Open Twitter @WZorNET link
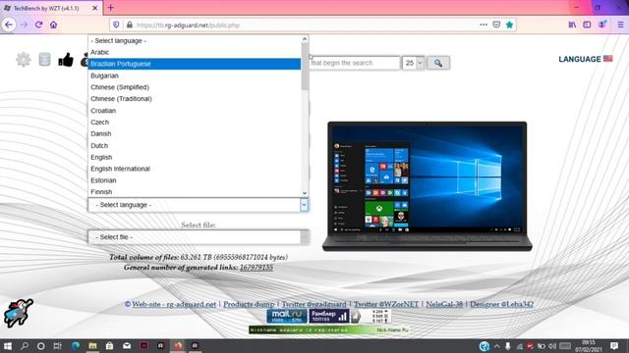 pyautogui.click(x=386, y=304)
